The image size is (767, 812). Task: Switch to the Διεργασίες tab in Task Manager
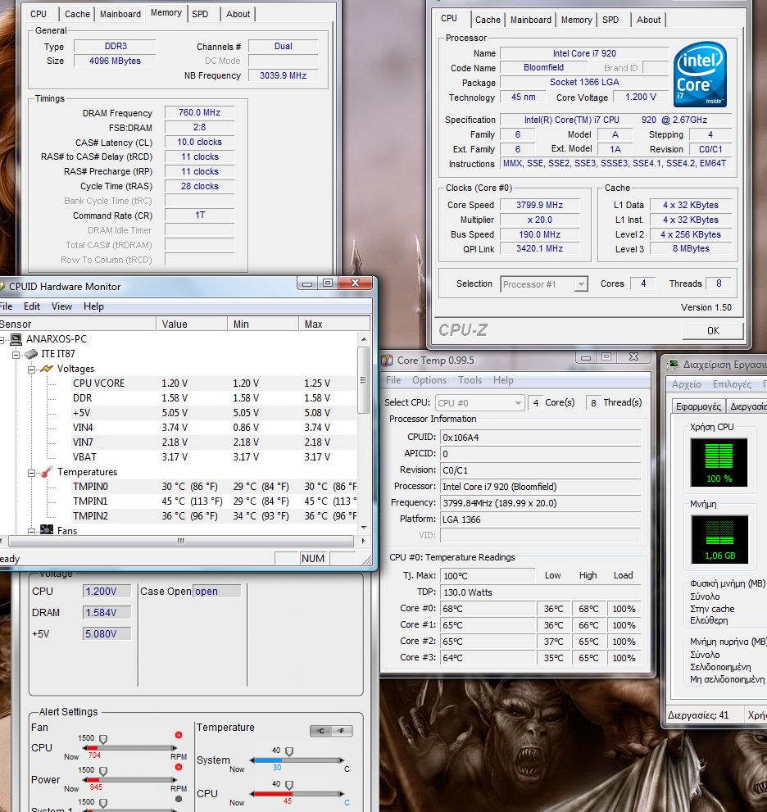coord(747,406)
